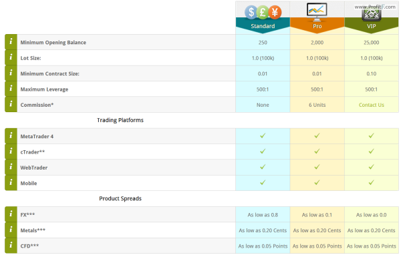401x255 pixels.
Task: Click FX spread value under Standard
Action: click(263, 215)
